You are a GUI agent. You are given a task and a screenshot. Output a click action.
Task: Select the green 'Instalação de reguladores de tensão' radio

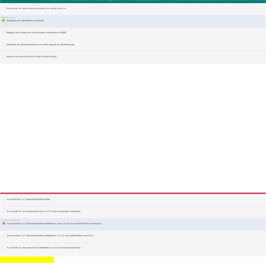pyautogui.click(x=3, y=20)
